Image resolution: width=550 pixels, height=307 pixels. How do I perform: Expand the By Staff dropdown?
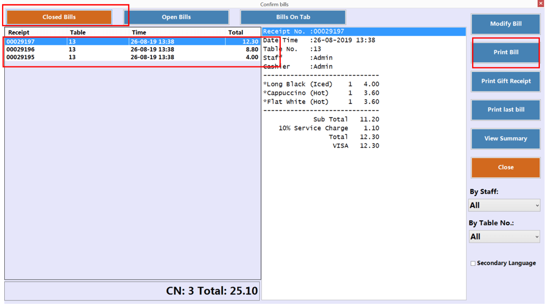[x=504, y=205]
